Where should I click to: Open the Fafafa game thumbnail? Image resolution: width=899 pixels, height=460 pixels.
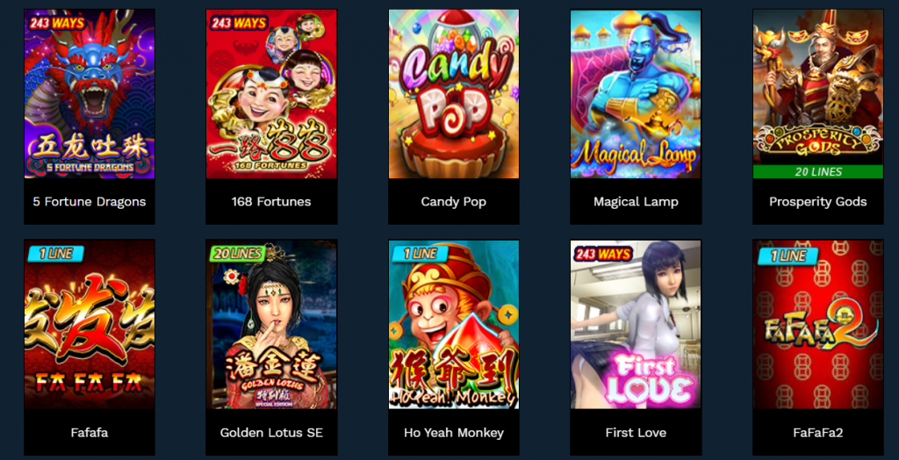coord(90,324)
